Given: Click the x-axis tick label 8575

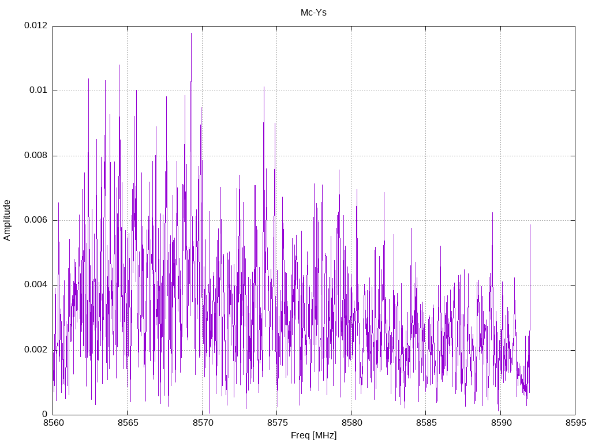Looking at the screenshot, I should pos(278,423).
